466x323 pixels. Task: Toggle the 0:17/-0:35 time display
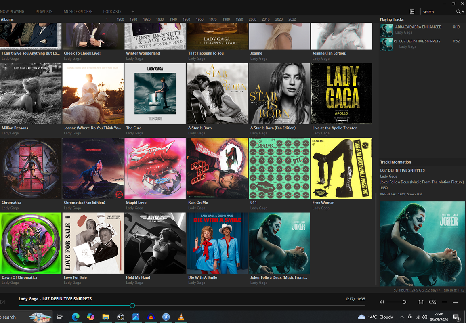tap(355, 299)
